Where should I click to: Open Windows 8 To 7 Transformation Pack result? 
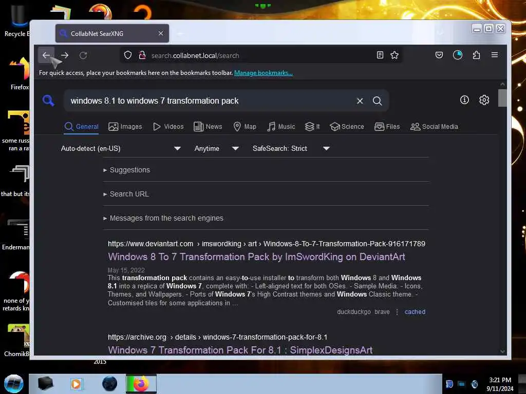coord(256,257)
